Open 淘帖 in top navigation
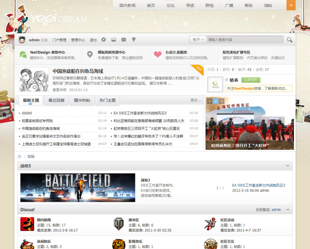 268,5
